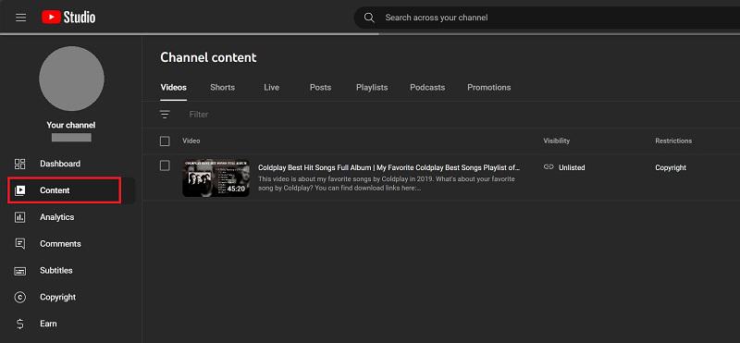Click the Dashboard grid icon

point(19,164)
